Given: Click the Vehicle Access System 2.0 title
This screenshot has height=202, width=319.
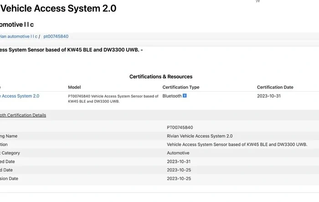Looking at the screenshot, I should click(58, 9).
